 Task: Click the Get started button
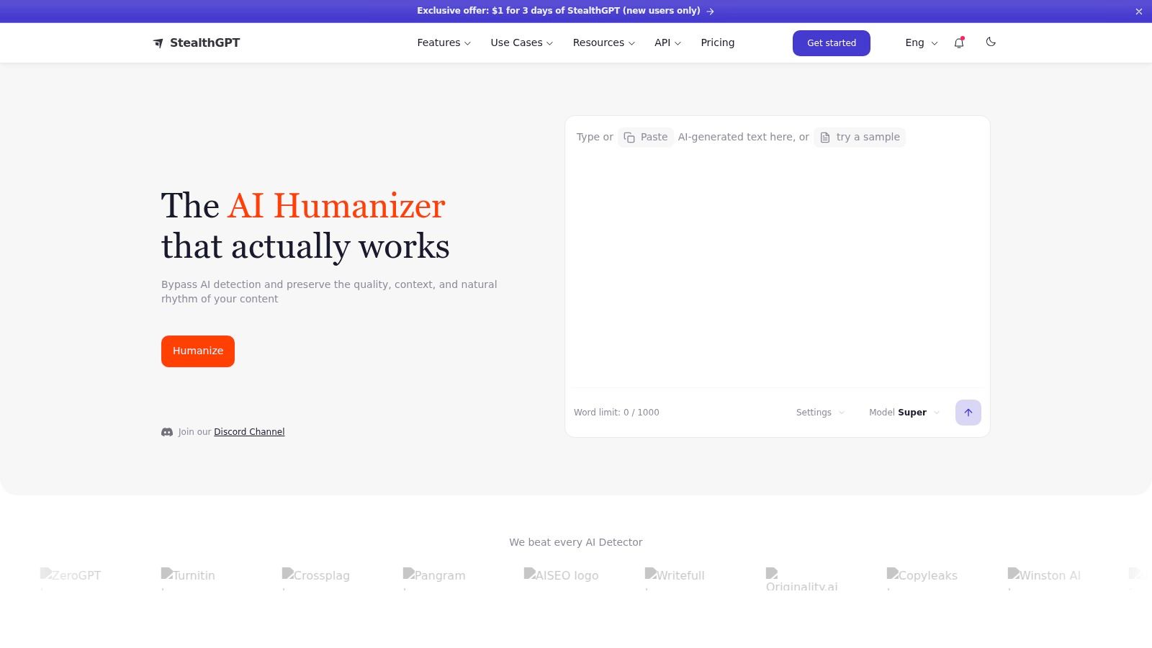[x=832, y=43]
